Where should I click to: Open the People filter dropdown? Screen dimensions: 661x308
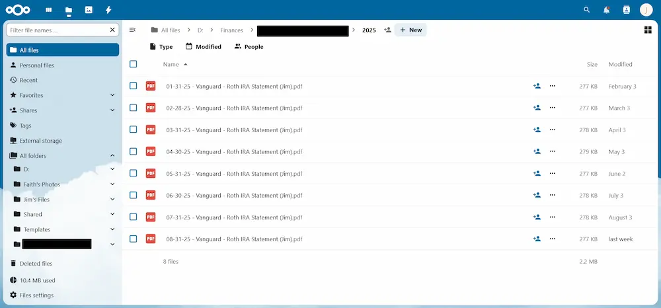pos(249,47)
